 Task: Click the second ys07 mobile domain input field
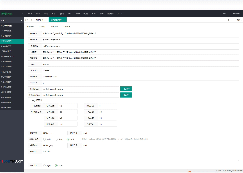pos(140,46)
